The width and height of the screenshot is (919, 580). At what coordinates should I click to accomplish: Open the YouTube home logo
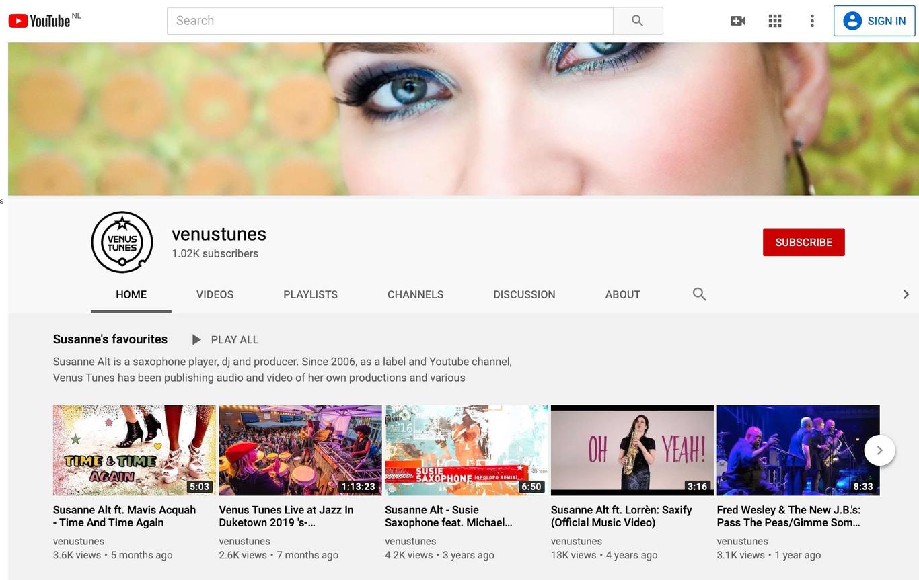(39, 21)
